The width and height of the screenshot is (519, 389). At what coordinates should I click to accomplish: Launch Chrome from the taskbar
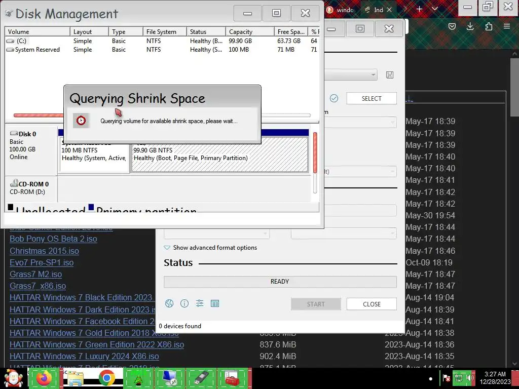tap(106, 378)
